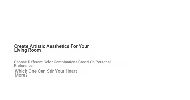The width and height of the screenshot is (190, 100).
Task: Click the word 'Based' in the subtitle
Action: tap(84, 62)
